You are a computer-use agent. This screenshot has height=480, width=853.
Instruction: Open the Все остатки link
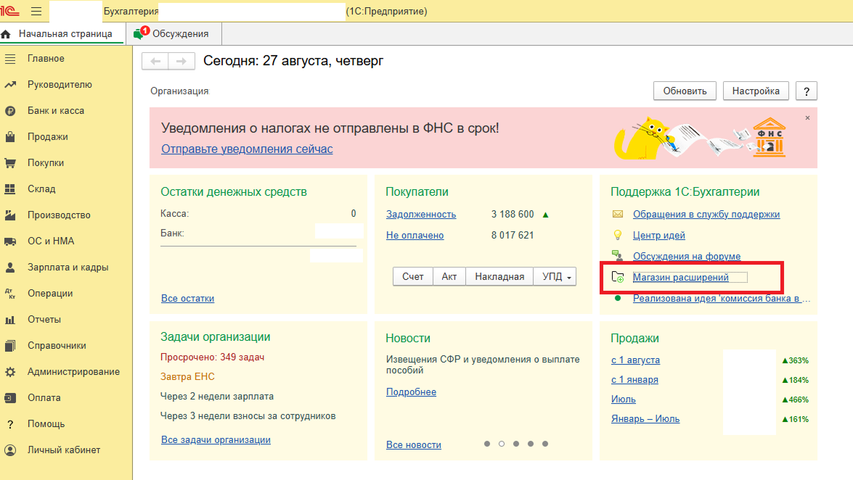(188, 299)
